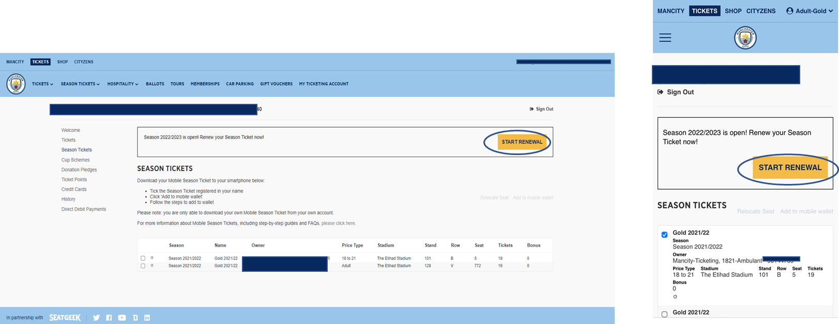
Task: Open Cup Schemes in the sidebar
Action: click(75, 160)
